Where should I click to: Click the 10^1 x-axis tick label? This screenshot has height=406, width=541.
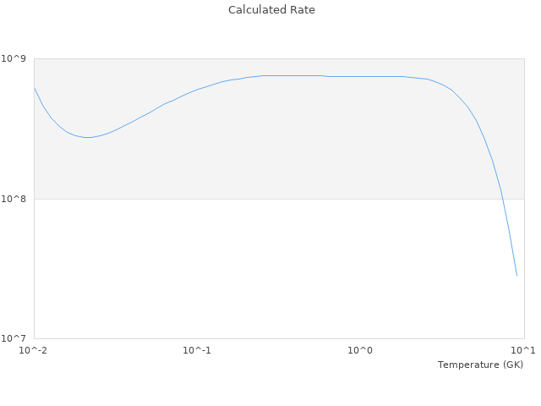point(522,350)
